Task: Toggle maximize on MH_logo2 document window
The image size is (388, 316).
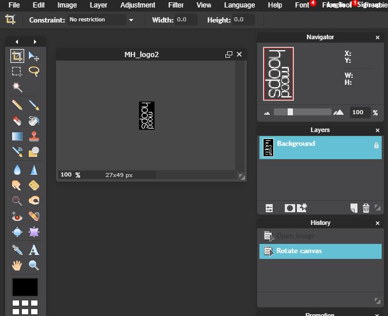Action: (x=229, y=55)
